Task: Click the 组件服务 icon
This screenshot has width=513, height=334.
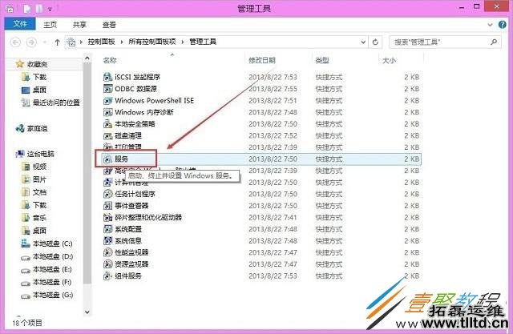Action: pyautogui.click(x=107, y=276)
